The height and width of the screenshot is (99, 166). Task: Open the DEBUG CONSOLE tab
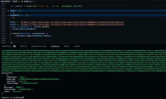(39, 46)
